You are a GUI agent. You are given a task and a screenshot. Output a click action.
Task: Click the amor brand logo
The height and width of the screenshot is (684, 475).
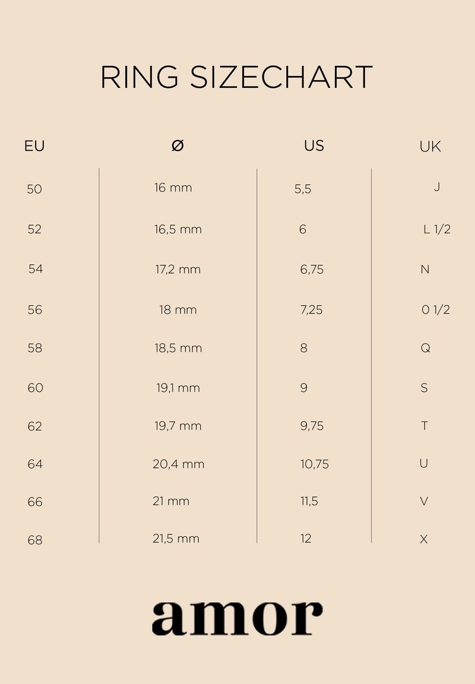237,617
